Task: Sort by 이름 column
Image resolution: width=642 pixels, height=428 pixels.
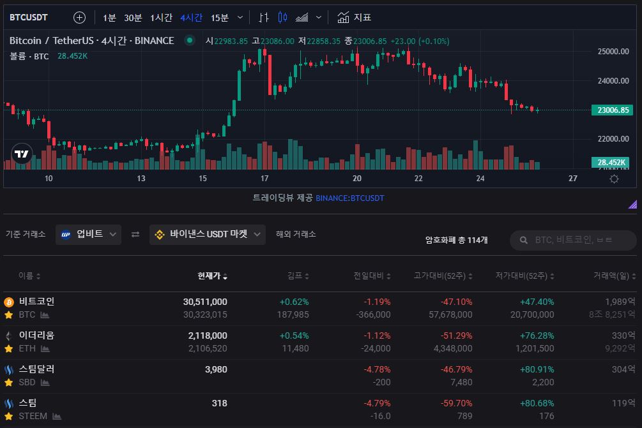Action: (x=29, y=276)
